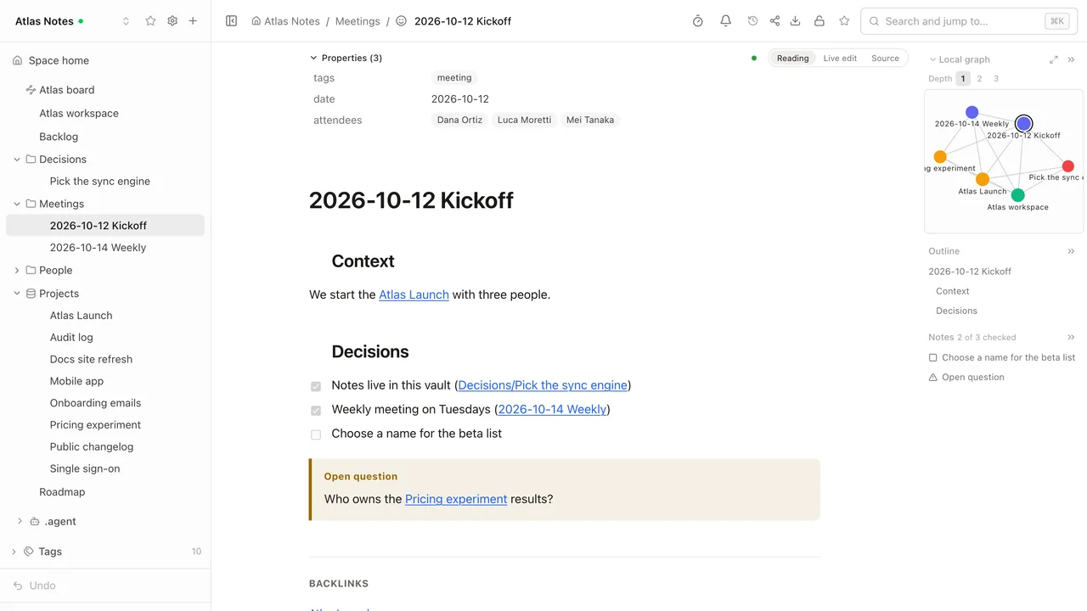The image size is (1087, 611).
Task: Uncheck 'Weekly meeting on Tuesdays' checkbox
Action: [316, 411]
